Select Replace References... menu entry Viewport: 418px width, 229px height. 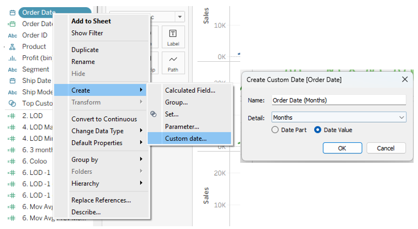[101, 200]
